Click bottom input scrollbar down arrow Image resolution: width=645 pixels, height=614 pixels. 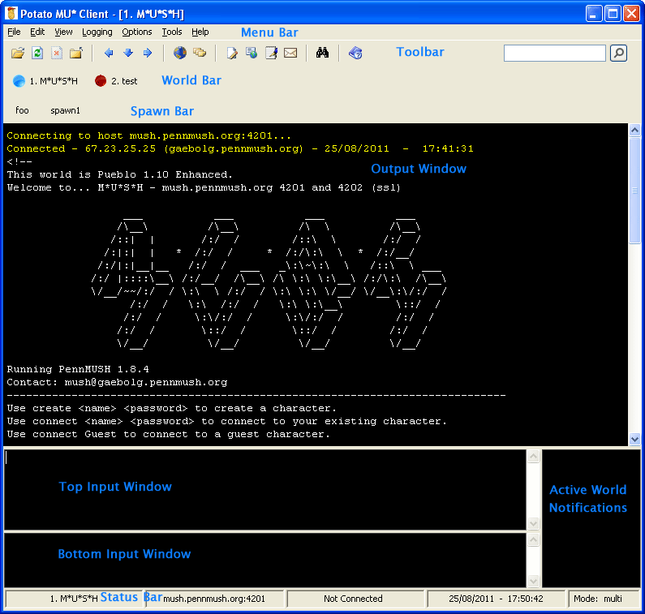point(533,581)
